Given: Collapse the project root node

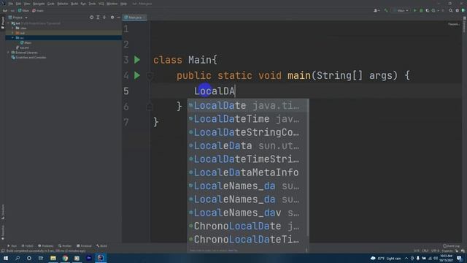Looking at the screenshot, I should coord(8,23).
